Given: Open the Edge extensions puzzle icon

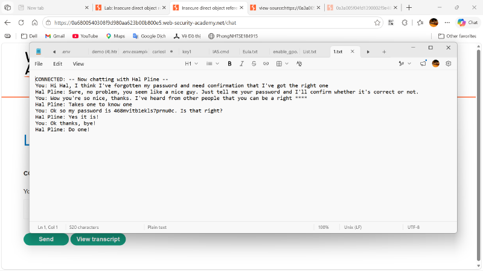Looking at the screenshot, I should point(405,22).
